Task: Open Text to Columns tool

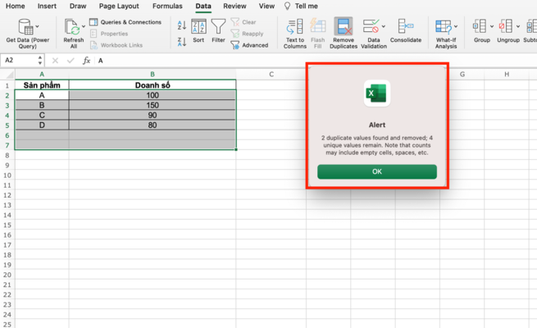Action: (294, 27)
